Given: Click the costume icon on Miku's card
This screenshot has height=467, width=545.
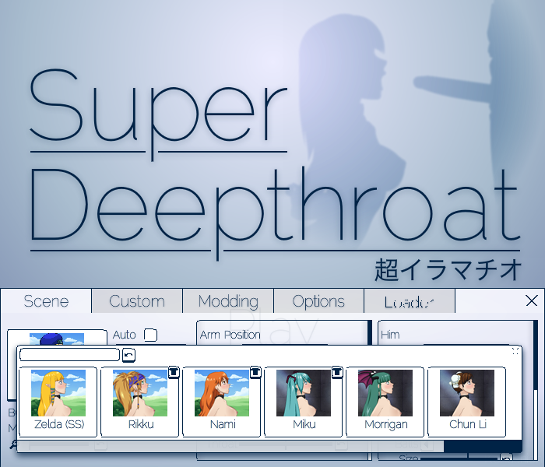Looking at the screenshot, I should [x=336, y=373].
